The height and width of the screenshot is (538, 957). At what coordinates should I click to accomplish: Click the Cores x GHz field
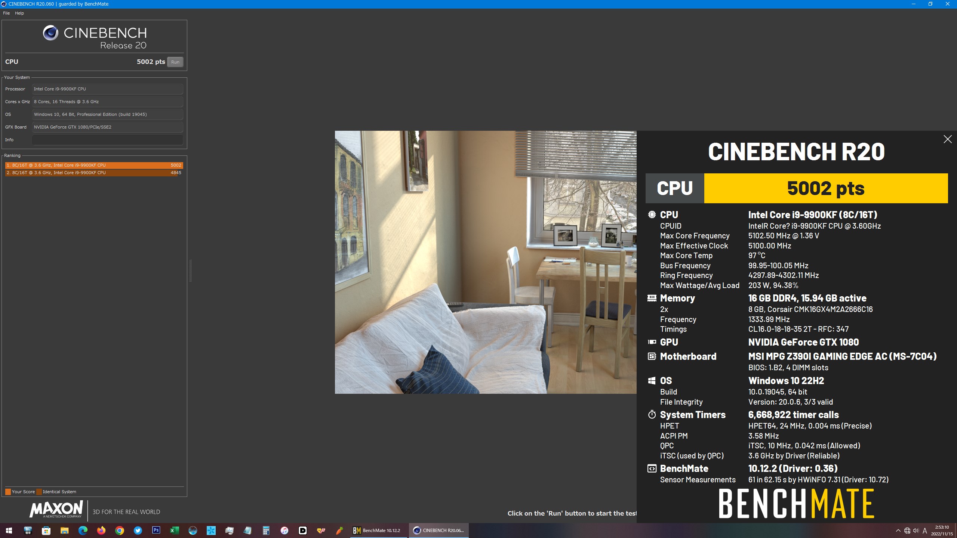(108, 102)
